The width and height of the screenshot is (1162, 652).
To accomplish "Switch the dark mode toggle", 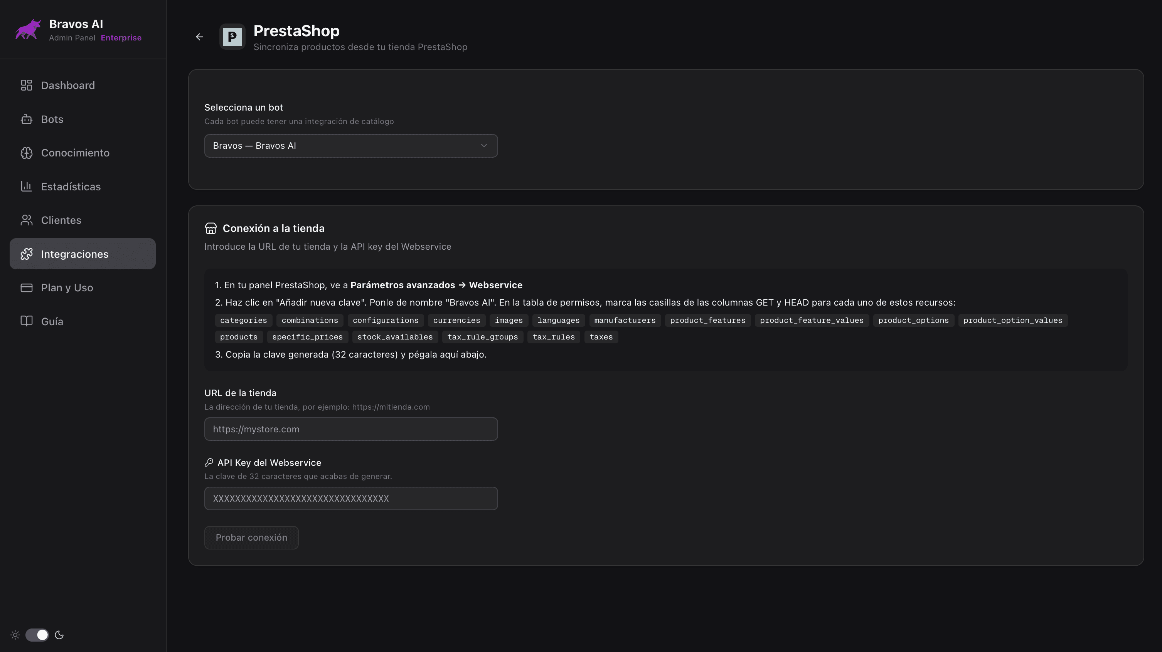I will coord(37,634).
